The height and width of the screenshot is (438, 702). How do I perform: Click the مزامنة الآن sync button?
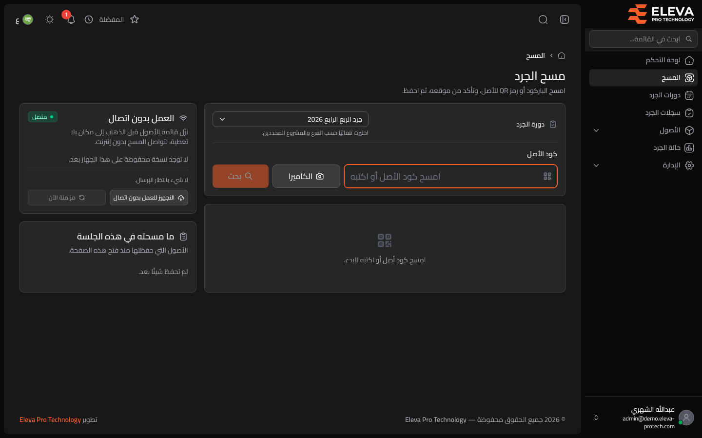click(67, 198)
